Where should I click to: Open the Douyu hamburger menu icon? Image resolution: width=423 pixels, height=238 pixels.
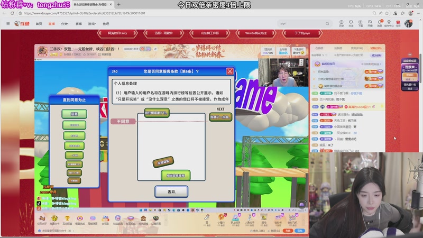(8, 24)
